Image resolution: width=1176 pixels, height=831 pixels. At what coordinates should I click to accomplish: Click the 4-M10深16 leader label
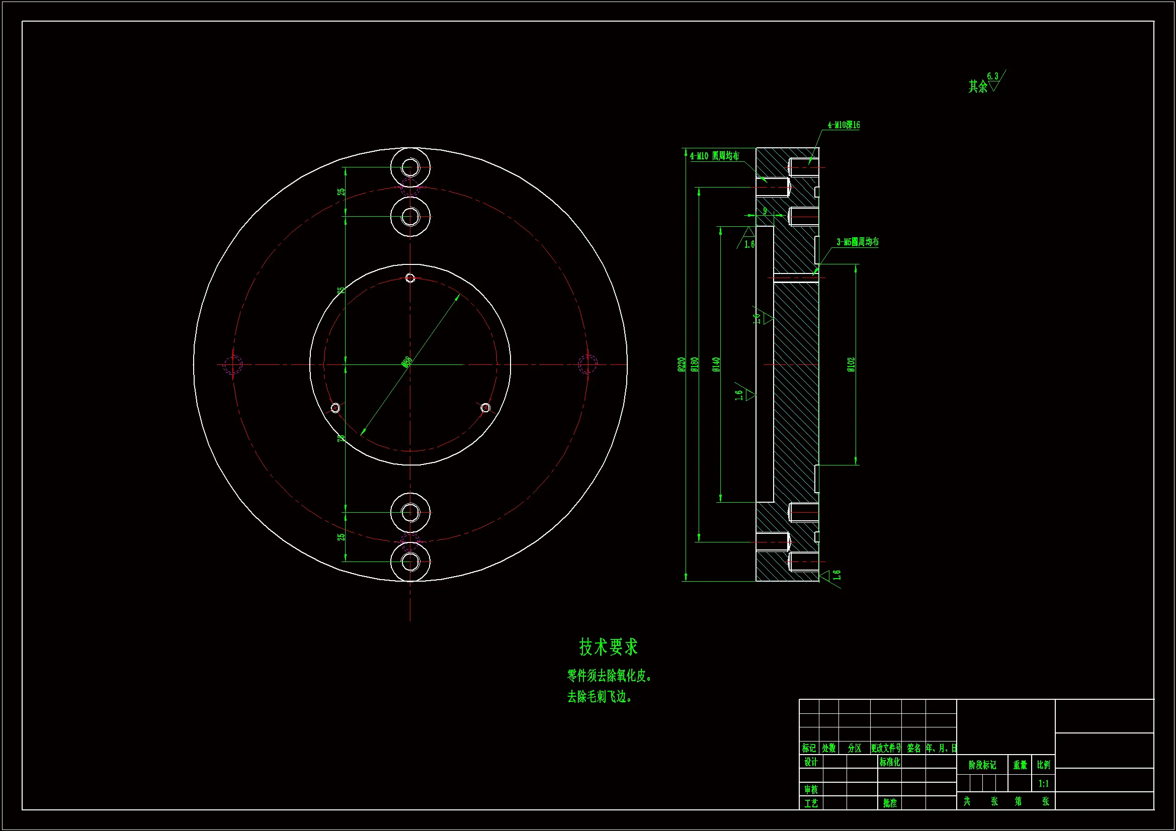point(844,125)
